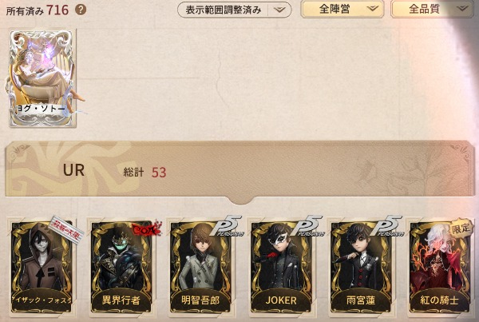Screen dimensions: 479x322
Task: Click the 所有済み 716 owned counter
Action: coord(38,10)
